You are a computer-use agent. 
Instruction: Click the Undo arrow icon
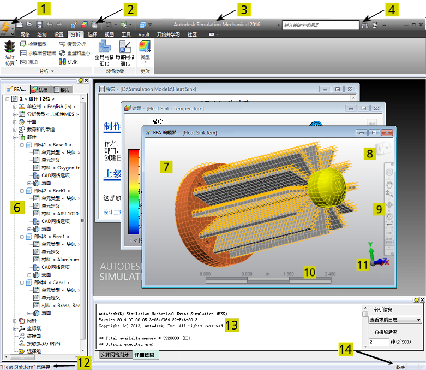click(x=50, y=25)
